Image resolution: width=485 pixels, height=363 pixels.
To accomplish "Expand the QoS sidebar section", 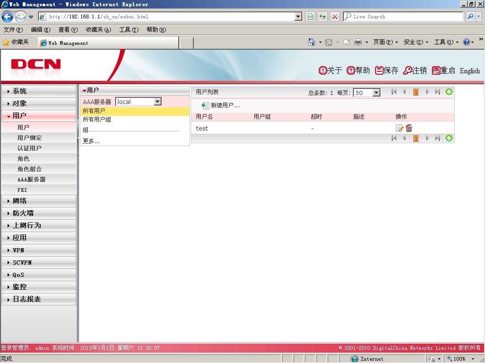I will click(39, 275).
